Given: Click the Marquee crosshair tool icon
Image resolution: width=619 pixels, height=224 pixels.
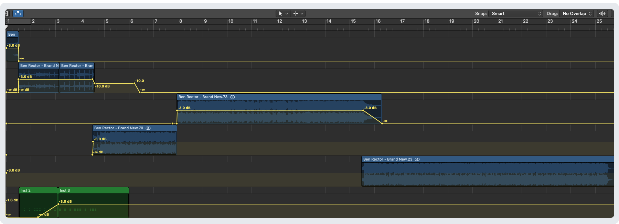Looking at the screenshot, I should [x=295, y=14].
